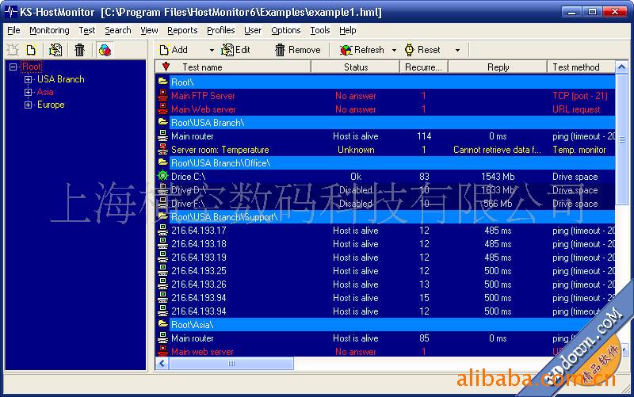Open the Monitoring menu
Screen dimensions: 634x397
tap(49, 30)
